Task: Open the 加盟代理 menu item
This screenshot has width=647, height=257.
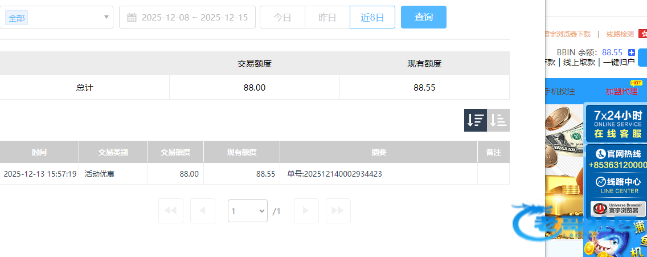Action: (x=621, y=91)
